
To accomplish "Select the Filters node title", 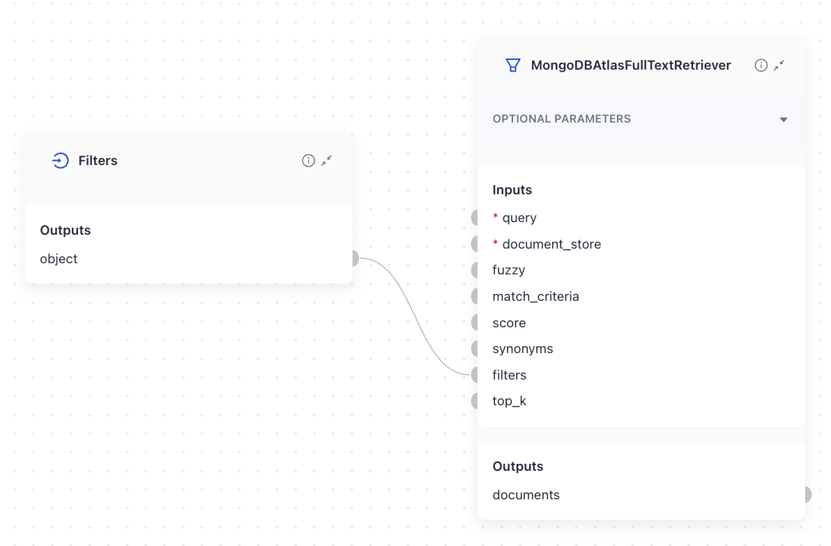I will 98,160.
